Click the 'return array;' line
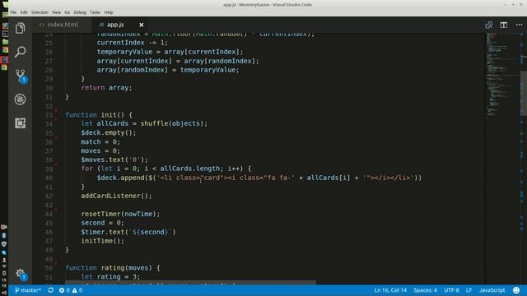 coord(106,88)
